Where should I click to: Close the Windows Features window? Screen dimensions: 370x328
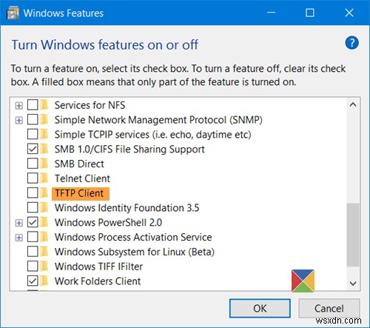coord(349,13)
